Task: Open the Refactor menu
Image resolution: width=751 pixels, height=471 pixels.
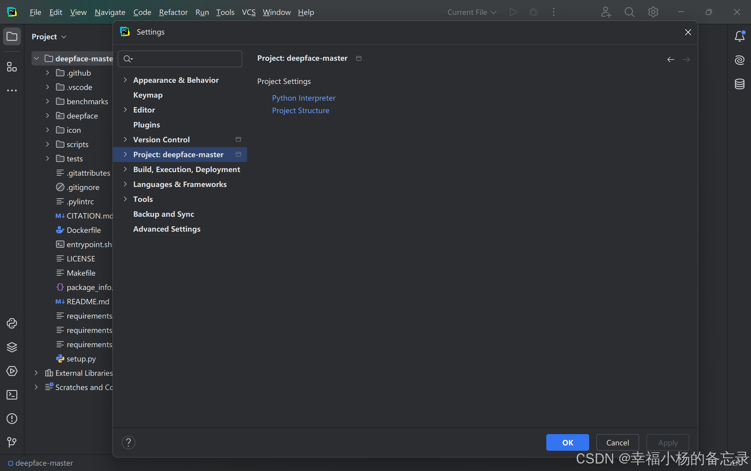Action: pyautogui.click(x=173, y=12)
